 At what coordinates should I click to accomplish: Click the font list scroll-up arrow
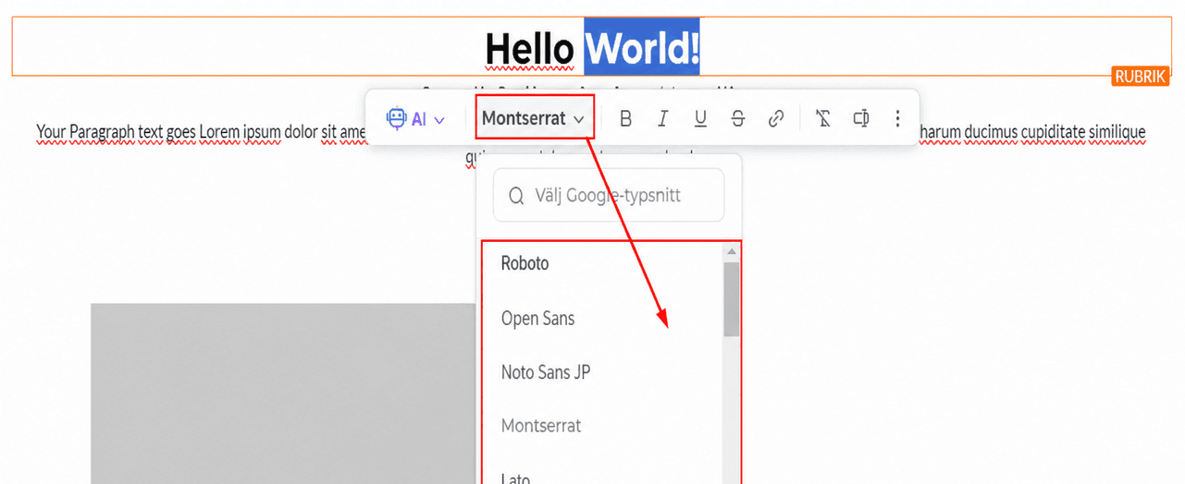(732, 251)
